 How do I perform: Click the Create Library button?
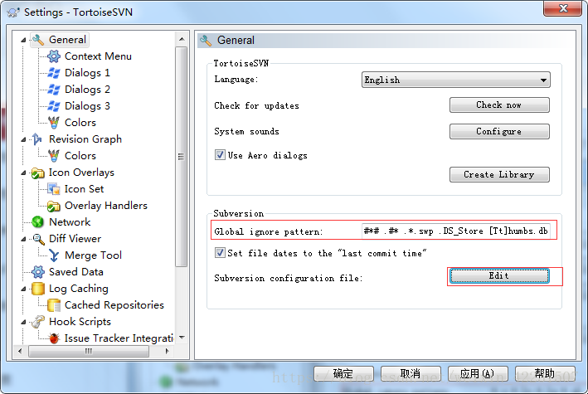tap(499, 174)
